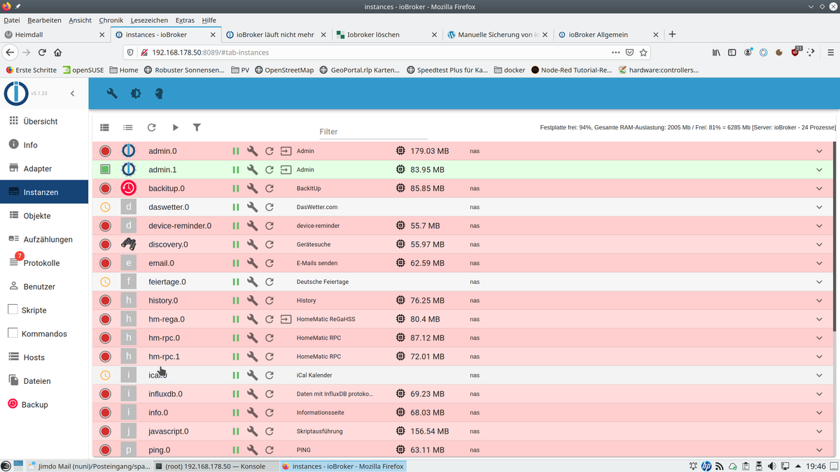Open wrench settings for history.0
The height and width of the screenshot is (472, 840).
coord(252,301)
